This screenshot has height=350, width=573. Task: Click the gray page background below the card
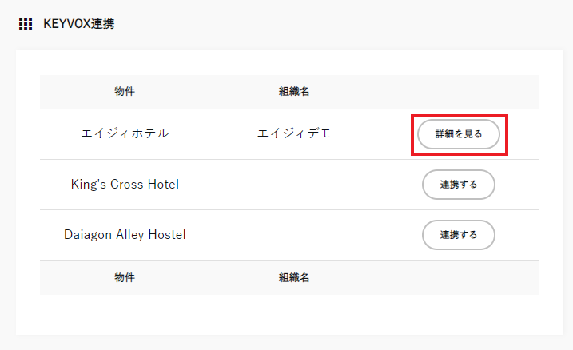click(x=288, y=343)
